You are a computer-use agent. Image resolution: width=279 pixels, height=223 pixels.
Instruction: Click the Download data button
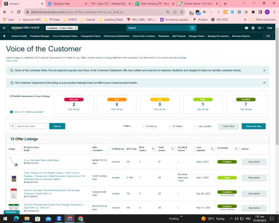point(253,126)
